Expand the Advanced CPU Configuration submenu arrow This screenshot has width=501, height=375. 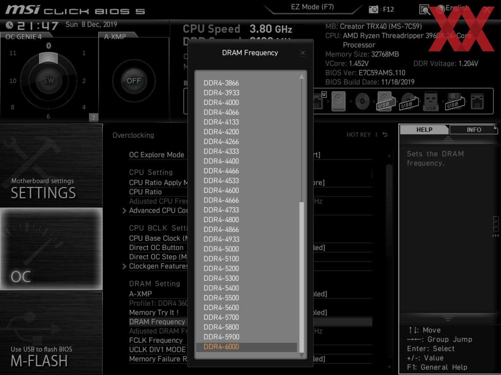[124, 211]
